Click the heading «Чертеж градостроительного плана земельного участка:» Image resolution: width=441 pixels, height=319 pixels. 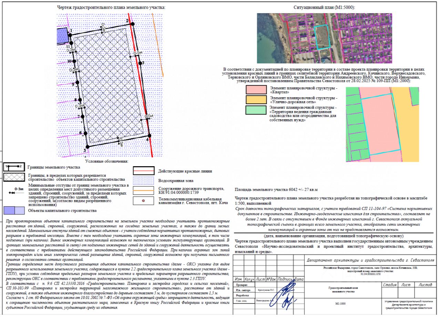point(111,7)
